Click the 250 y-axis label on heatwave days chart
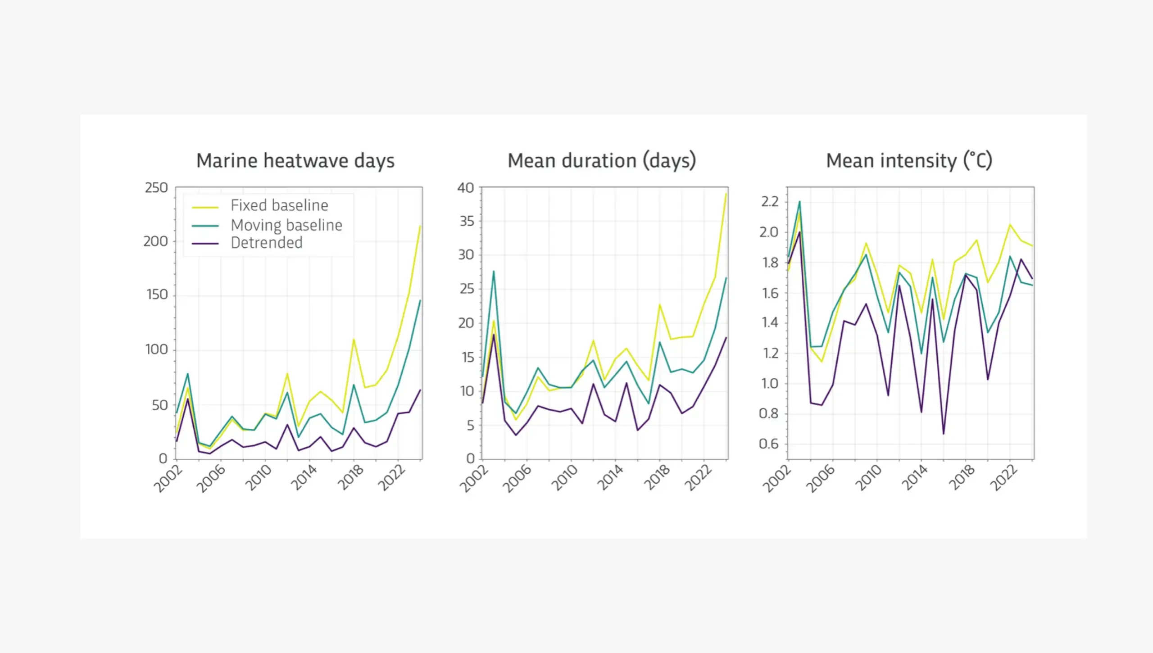This screenshot has height=653, width=1153. (156, 188)
